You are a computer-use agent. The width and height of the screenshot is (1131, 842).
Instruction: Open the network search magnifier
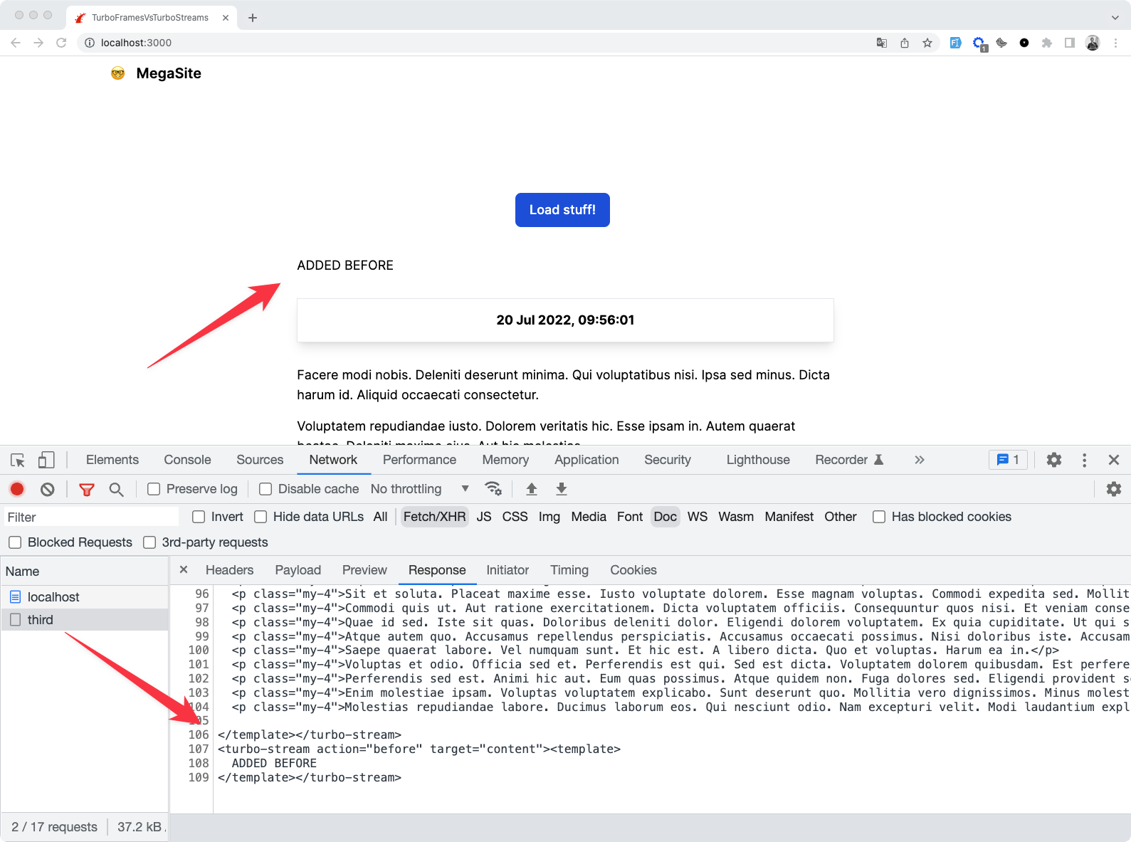pos(116,489)
